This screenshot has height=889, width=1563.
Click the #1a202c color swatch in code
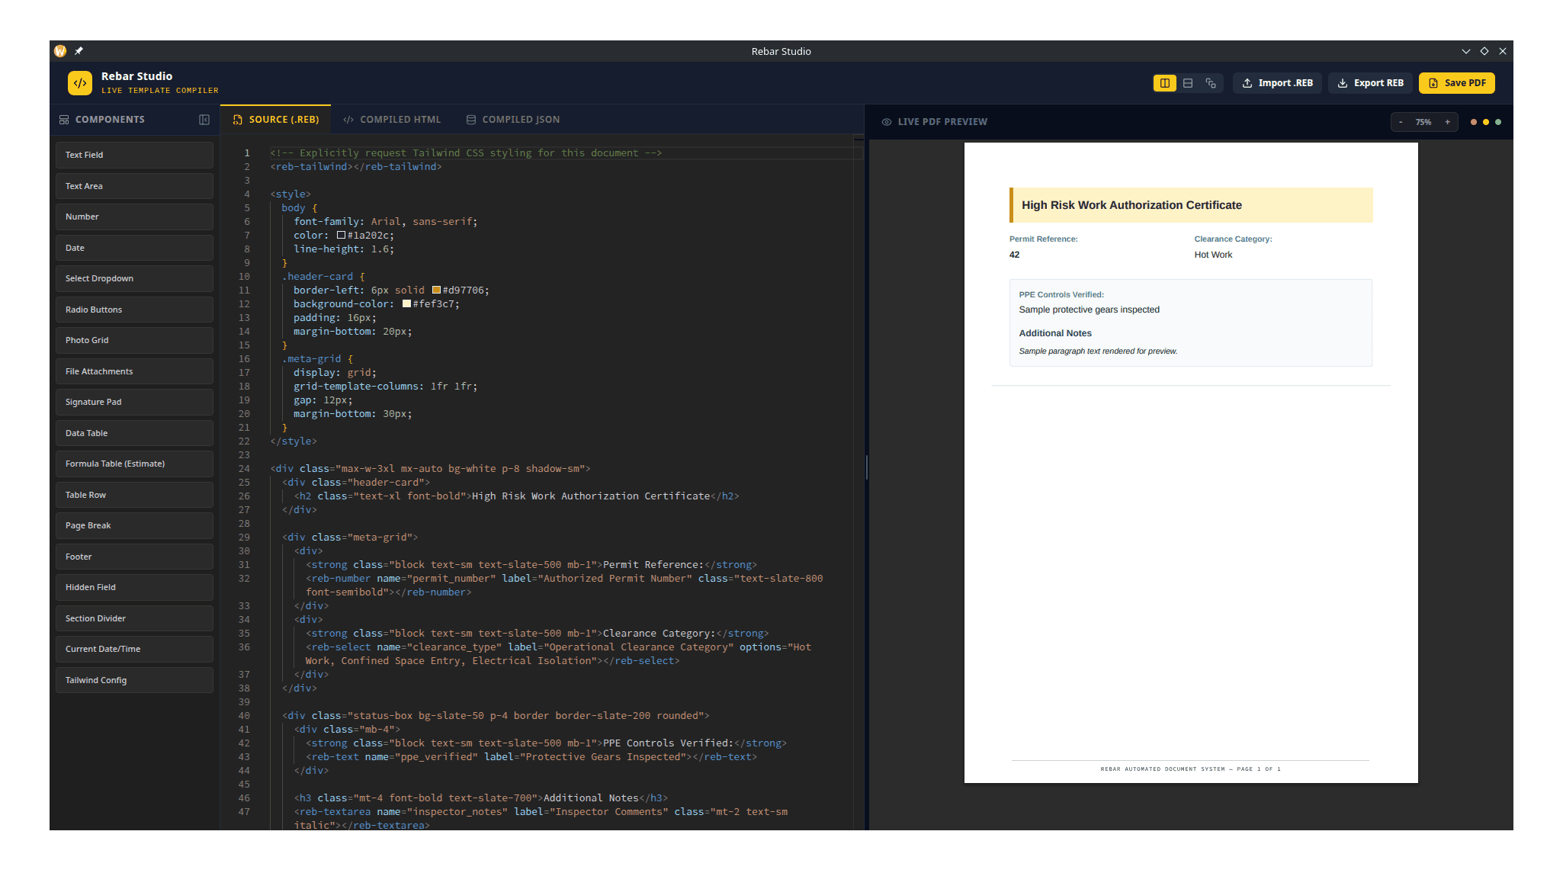341,235
